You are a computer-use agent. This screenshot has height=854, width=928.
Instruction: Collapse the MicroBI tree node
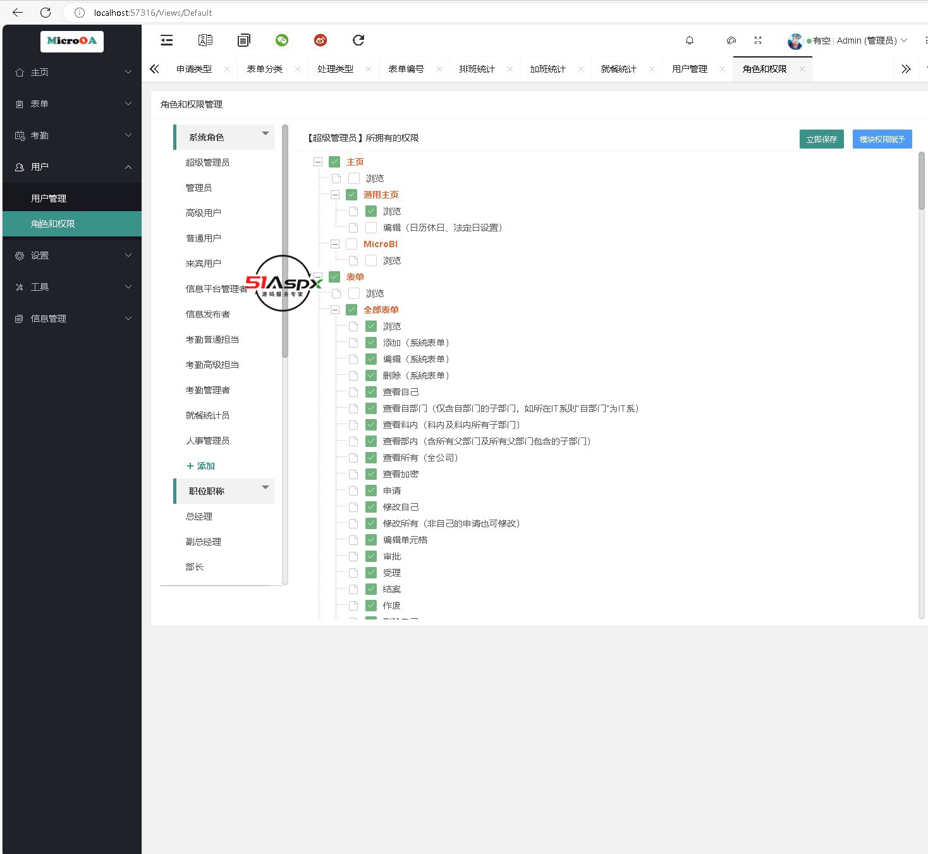pyautogui.click(x=335, y=244)
